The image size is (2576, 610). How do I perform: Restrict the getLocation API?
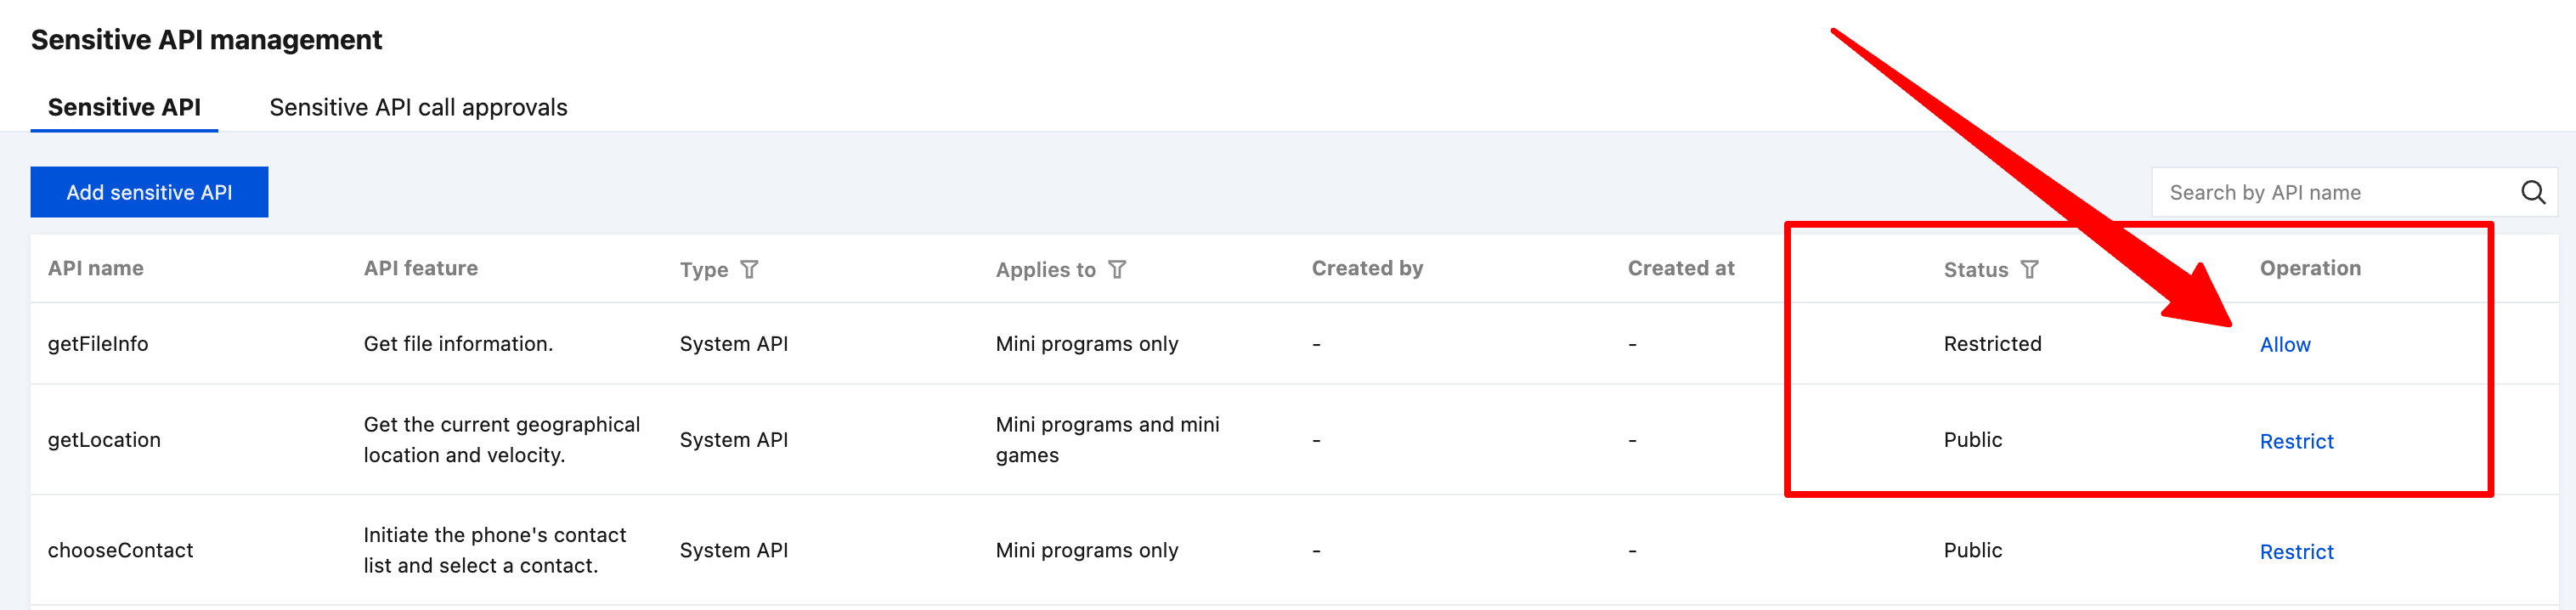point(2296,441)
